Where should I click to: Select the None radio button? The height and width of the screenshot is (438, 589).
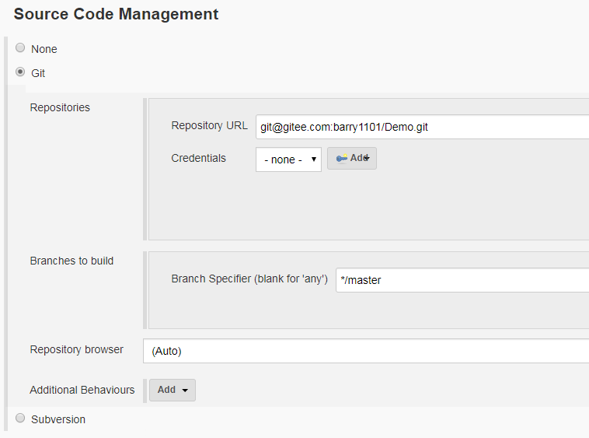(20, 48)
